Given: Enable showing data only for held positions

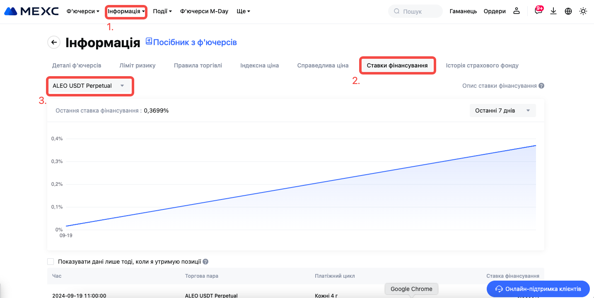Looking at the screenshot, I should [51, 262].
